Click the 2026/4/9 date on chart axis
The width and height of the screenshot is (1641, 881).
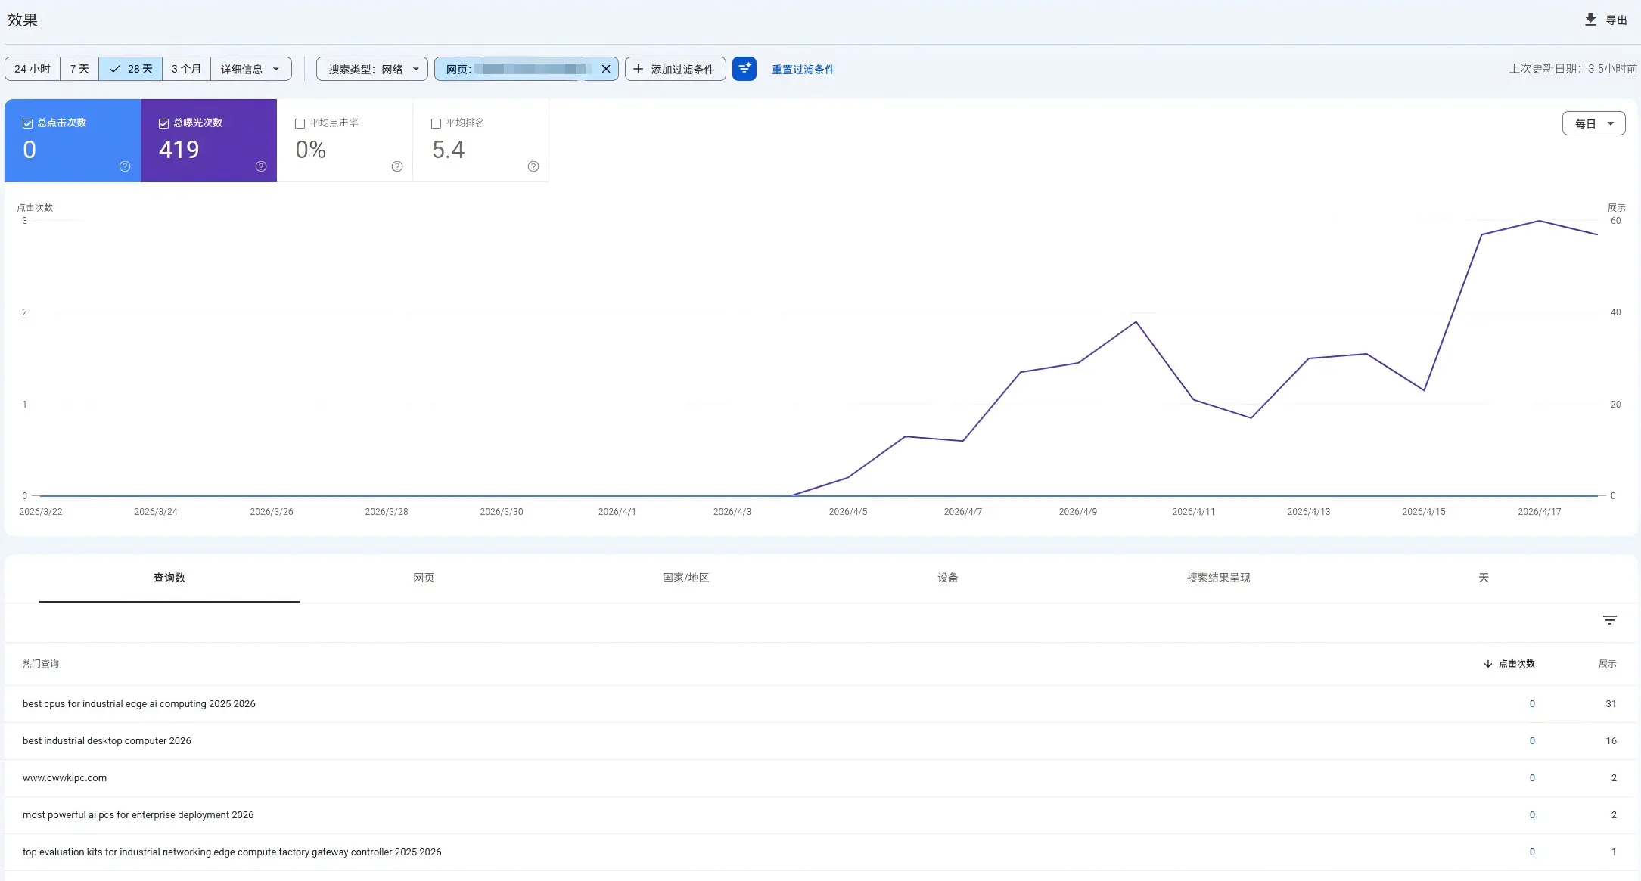[x=1077, y=512]
